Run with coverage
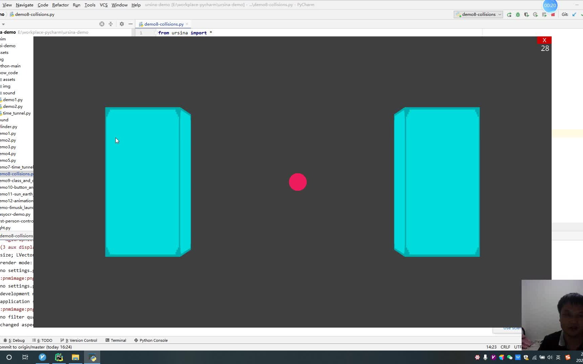The image size is (583, 364). (526, 14)
